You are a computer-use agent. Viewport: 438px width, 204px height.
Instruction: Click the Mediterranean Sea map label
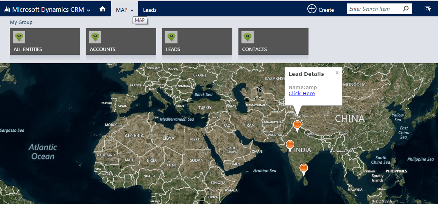[x=177, y=119]
